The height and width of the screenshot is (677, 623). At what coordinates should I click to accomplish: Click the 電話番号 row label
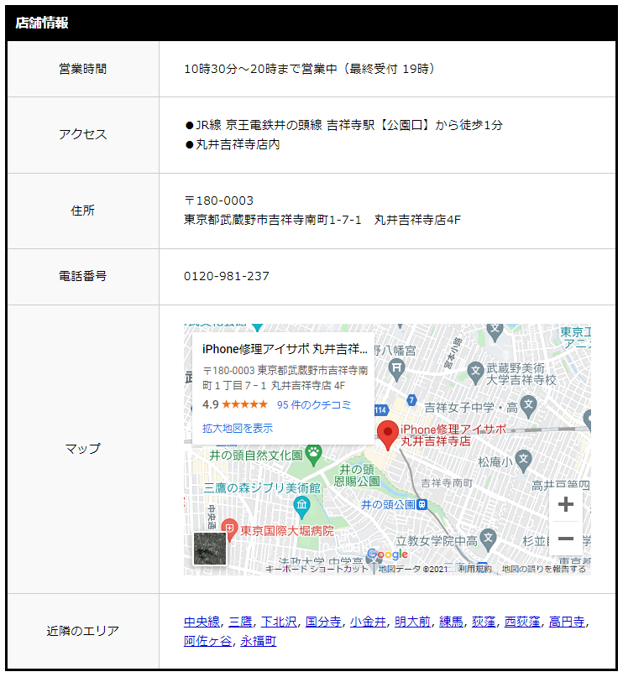[82, 276]
